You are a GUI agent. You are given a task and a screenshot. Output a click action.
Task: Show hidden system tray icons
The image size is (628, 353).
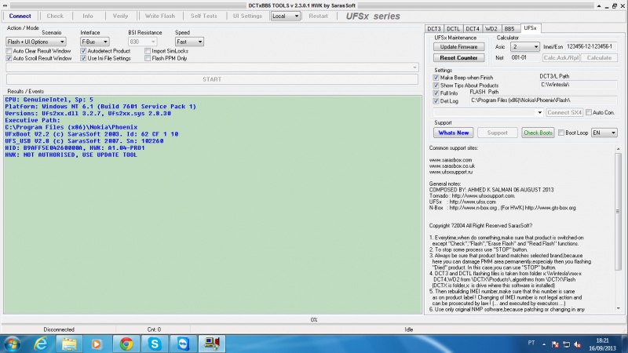(x=543, y=344)
